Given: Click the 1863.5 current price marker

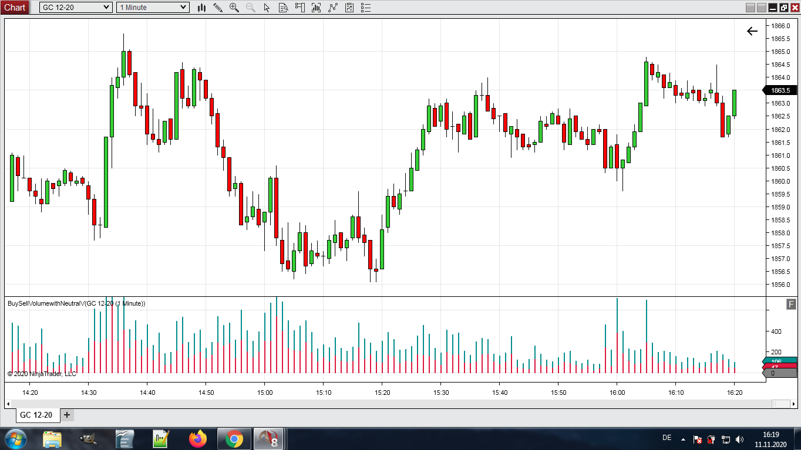Looking at the screenshot, I should point(780,90).
